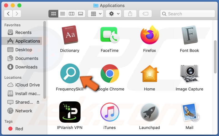The width and height of the screenshot is (219, 136).
Task: Click the iTunes app icon
Action: [x=110, y=112]
